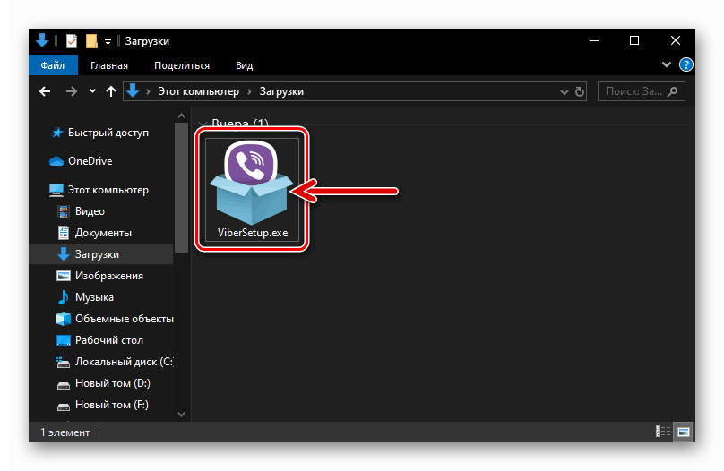Switch to the Главная ribbon tab

tap(109, 65)
